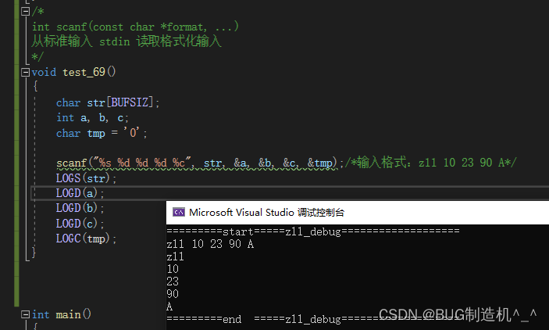Click the &tmp argument in scanf
549x330 pixels.
tap(319, 163)
